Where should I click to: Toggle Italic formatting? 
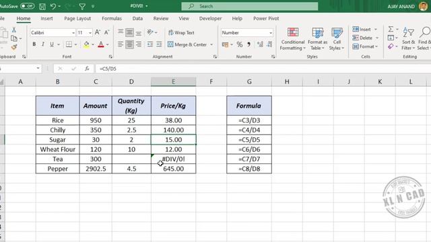[x=43, y=44]
